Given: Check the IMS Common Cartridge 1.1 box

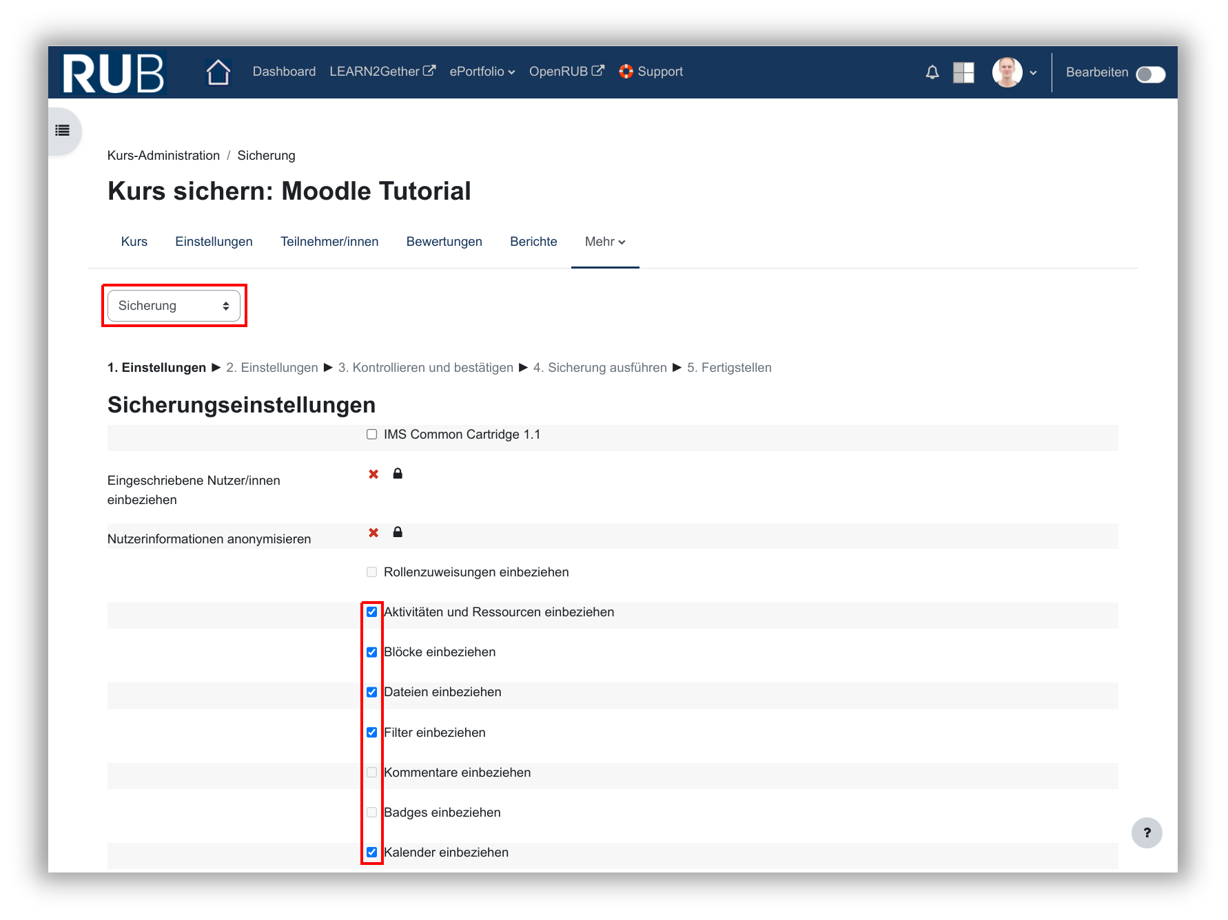Looking at the screenshot, I should [x=372, y=435].
